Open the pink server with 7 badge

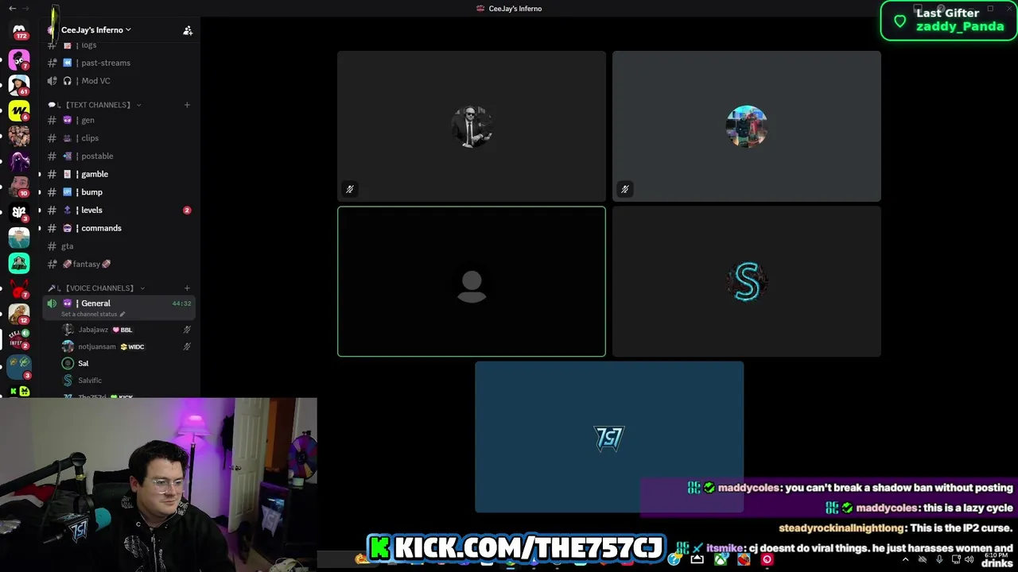pyautogui.click(x=19, y=60)
